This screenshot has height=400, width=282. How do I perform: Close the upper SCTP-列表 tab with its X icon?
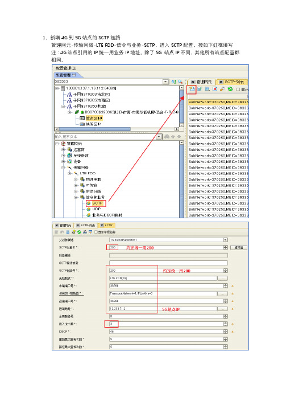click(x=221, y=82)
